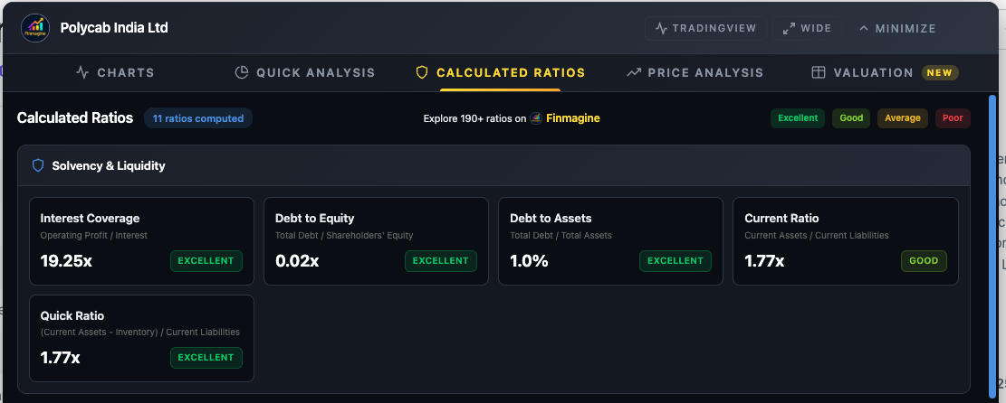Click the pie chart icon on Quick Analysis
Viewport: 1006px width, 403px height.
[241, 72]
